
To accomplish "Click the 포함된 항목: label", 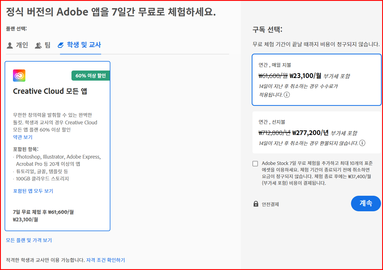I will pos(26,149).
